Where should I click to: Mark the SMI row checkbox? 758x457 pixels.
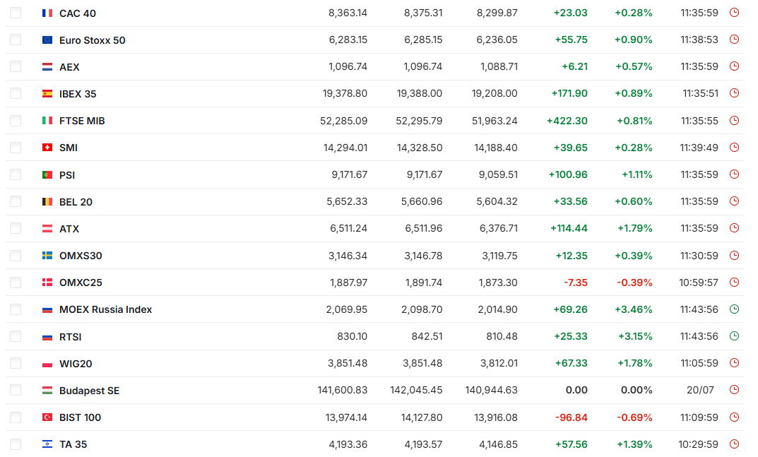coord(16,148)
